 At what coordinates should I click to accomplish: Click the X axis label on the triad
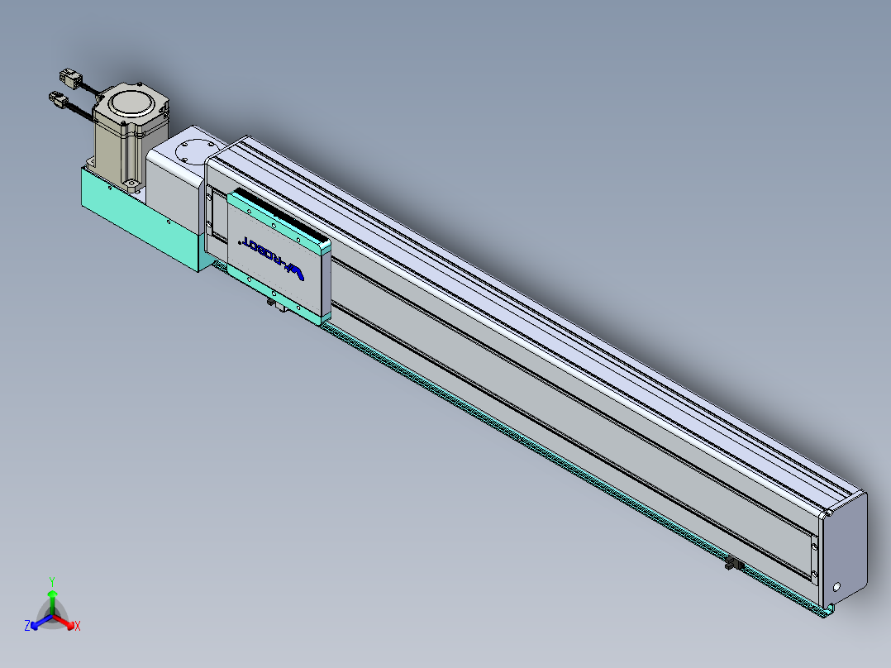click(78, 626)
